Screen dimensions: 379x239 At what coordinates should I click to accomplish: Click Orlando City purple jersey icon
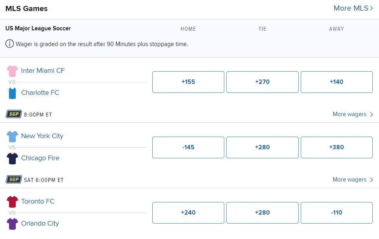(x=12, y=224)
